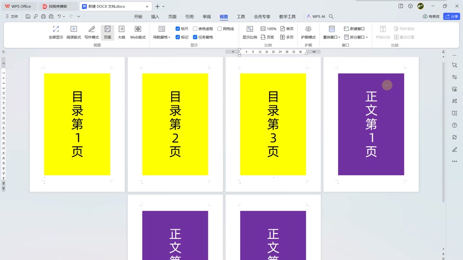Open the Home (开始) ribbon tab
This screenshot has height=260, width=463.
pyautogui.click(x=138, y=16)
